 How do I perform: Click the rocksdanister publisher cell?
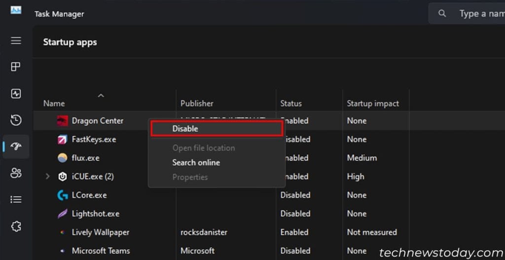[204, 232]
